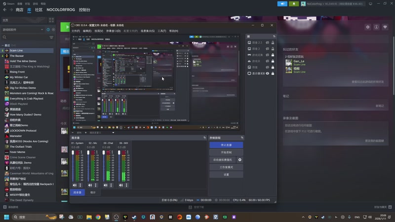The image size is (395, 222).
Task: Unlock the 游戏采集 source
Action: click(x=273, y=55)
